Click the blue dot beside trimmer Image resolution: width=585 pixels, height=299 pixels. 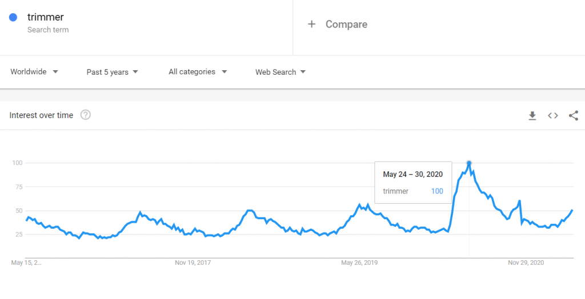(x=13, y=17)
